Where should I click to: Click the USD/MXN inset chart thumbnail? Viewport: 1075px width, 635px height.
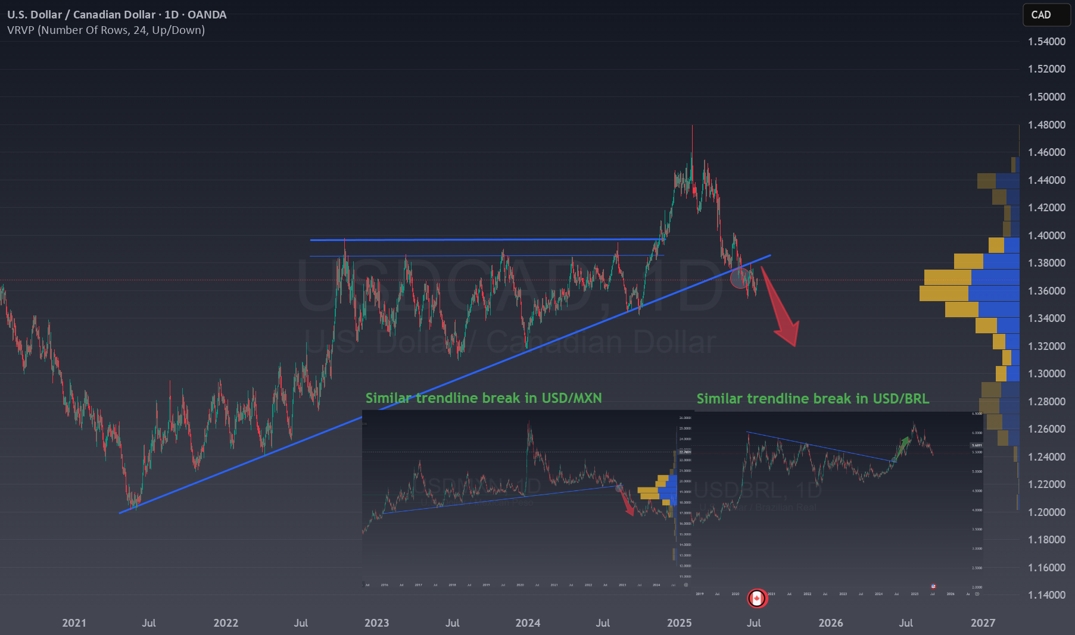coord(527,499)
